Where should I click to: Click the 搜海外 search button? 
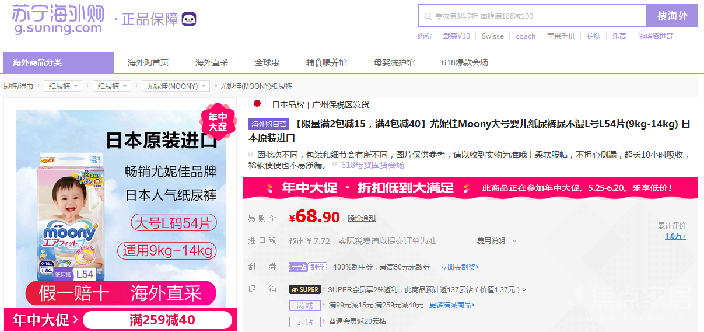pos(672,16)
